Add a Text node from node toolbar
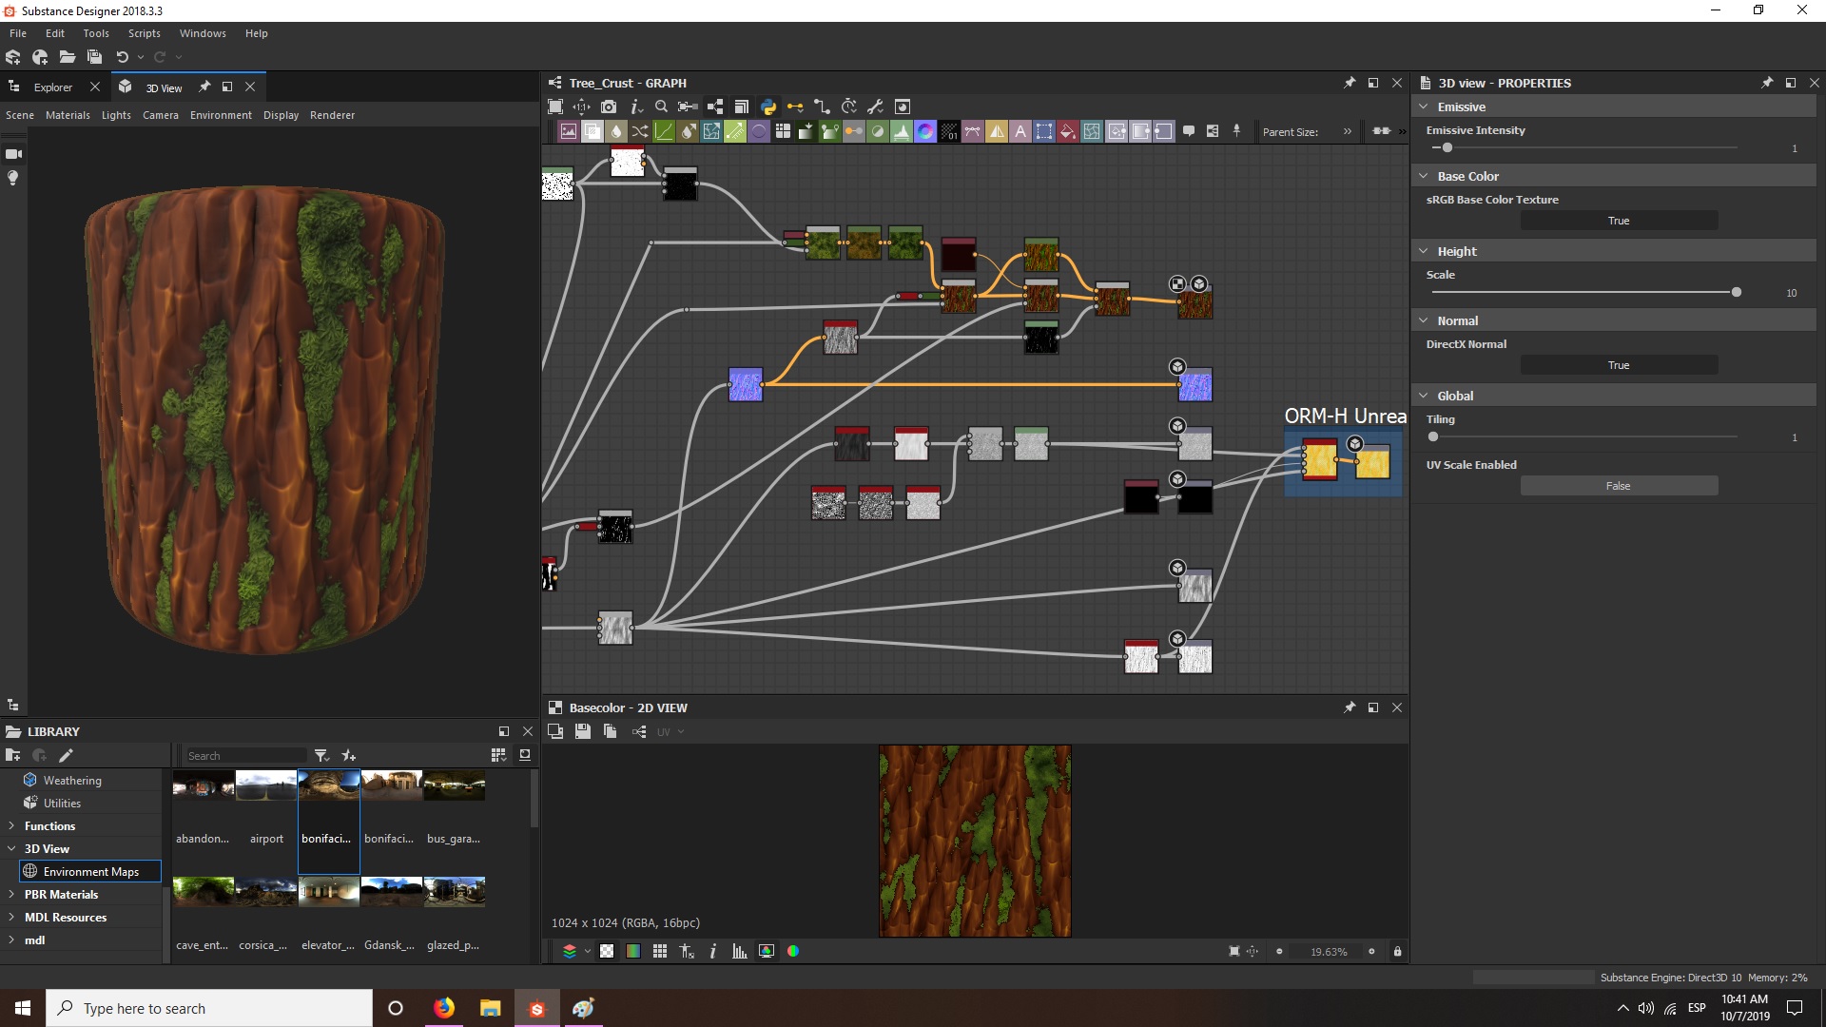The height and width of the screenshot is (1027, 1826). pos(1020,131)
